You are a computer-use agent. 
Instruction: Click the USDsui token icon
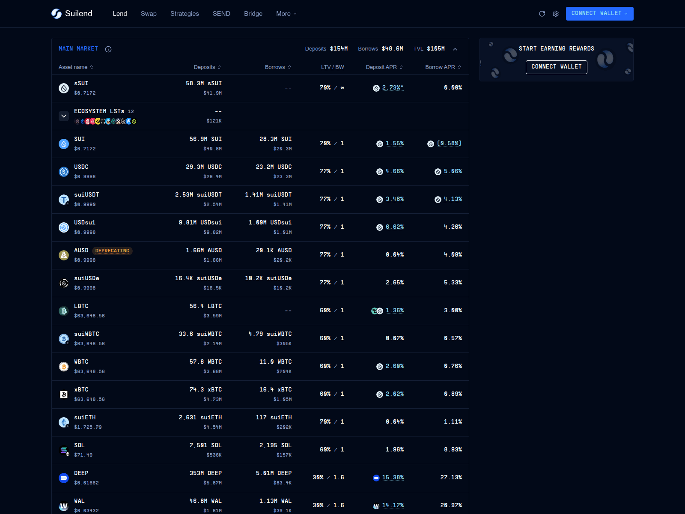click(64, 227)
